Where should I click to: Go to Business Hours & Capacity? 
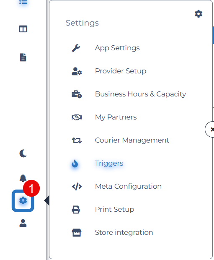(x=140, y=94)
